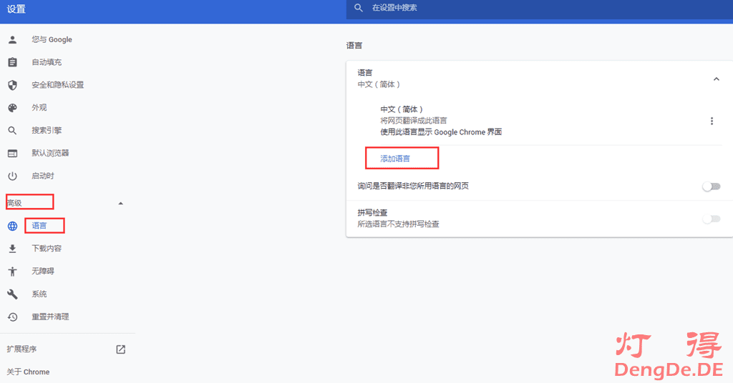Open the external link icon beside 扩展程序
This screenshot has width=733, height=383.
[x=121, y=349]
